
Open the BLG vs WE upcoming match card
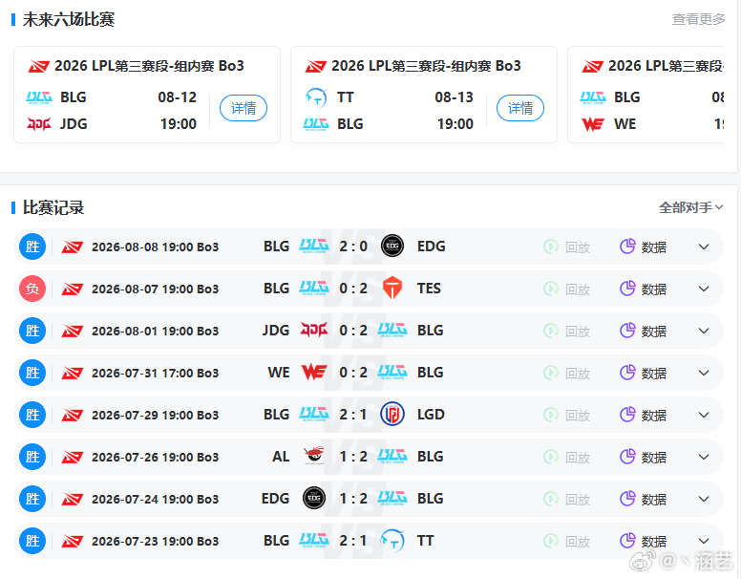(x=646, y=95)
